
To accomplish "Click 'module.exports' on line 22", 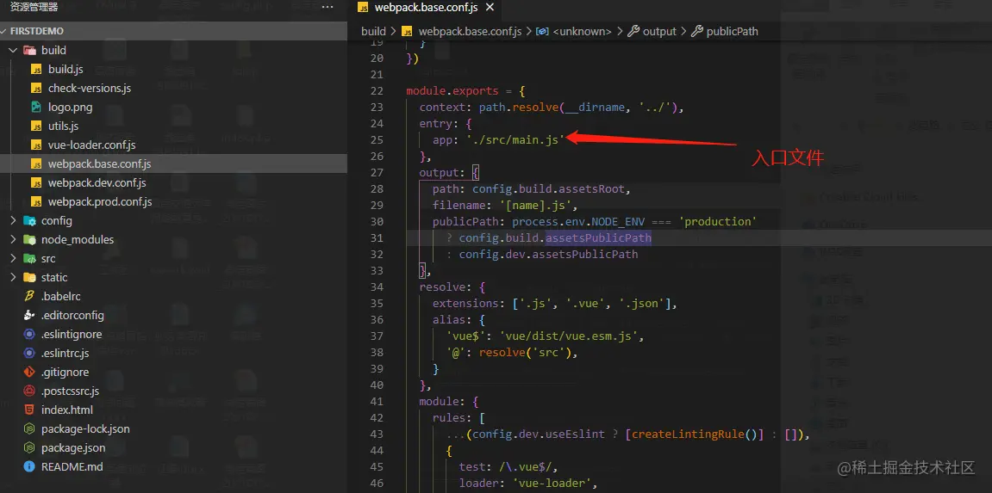I will [452, 91].
